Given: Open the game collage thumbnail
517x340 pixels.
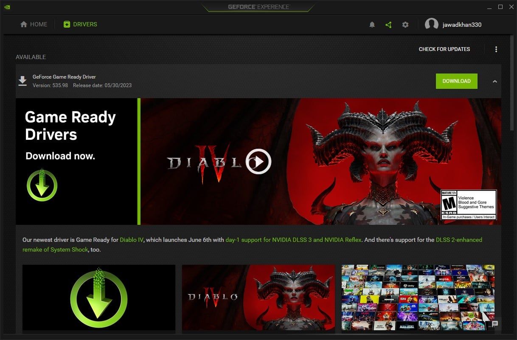Looking at the screenshot, I should [x=418, y=297].
